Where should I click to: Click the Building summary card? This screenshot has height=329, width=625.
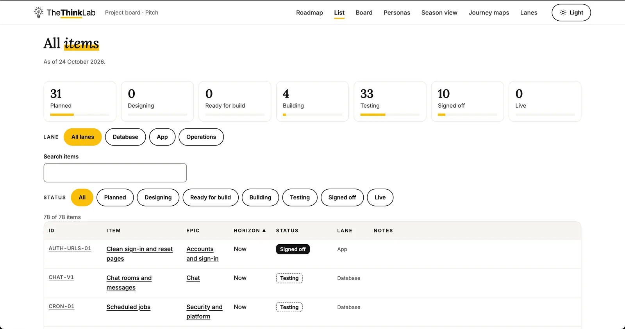coord(312,101)
